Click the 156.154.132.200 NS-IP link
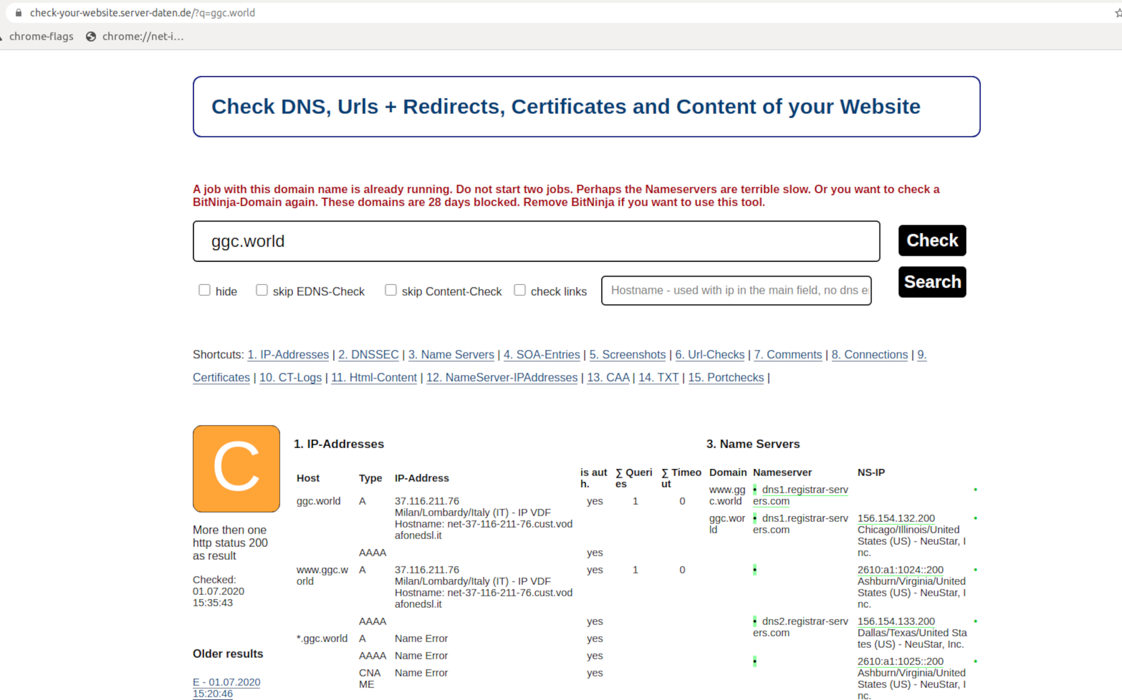 [x=896, y=518]
